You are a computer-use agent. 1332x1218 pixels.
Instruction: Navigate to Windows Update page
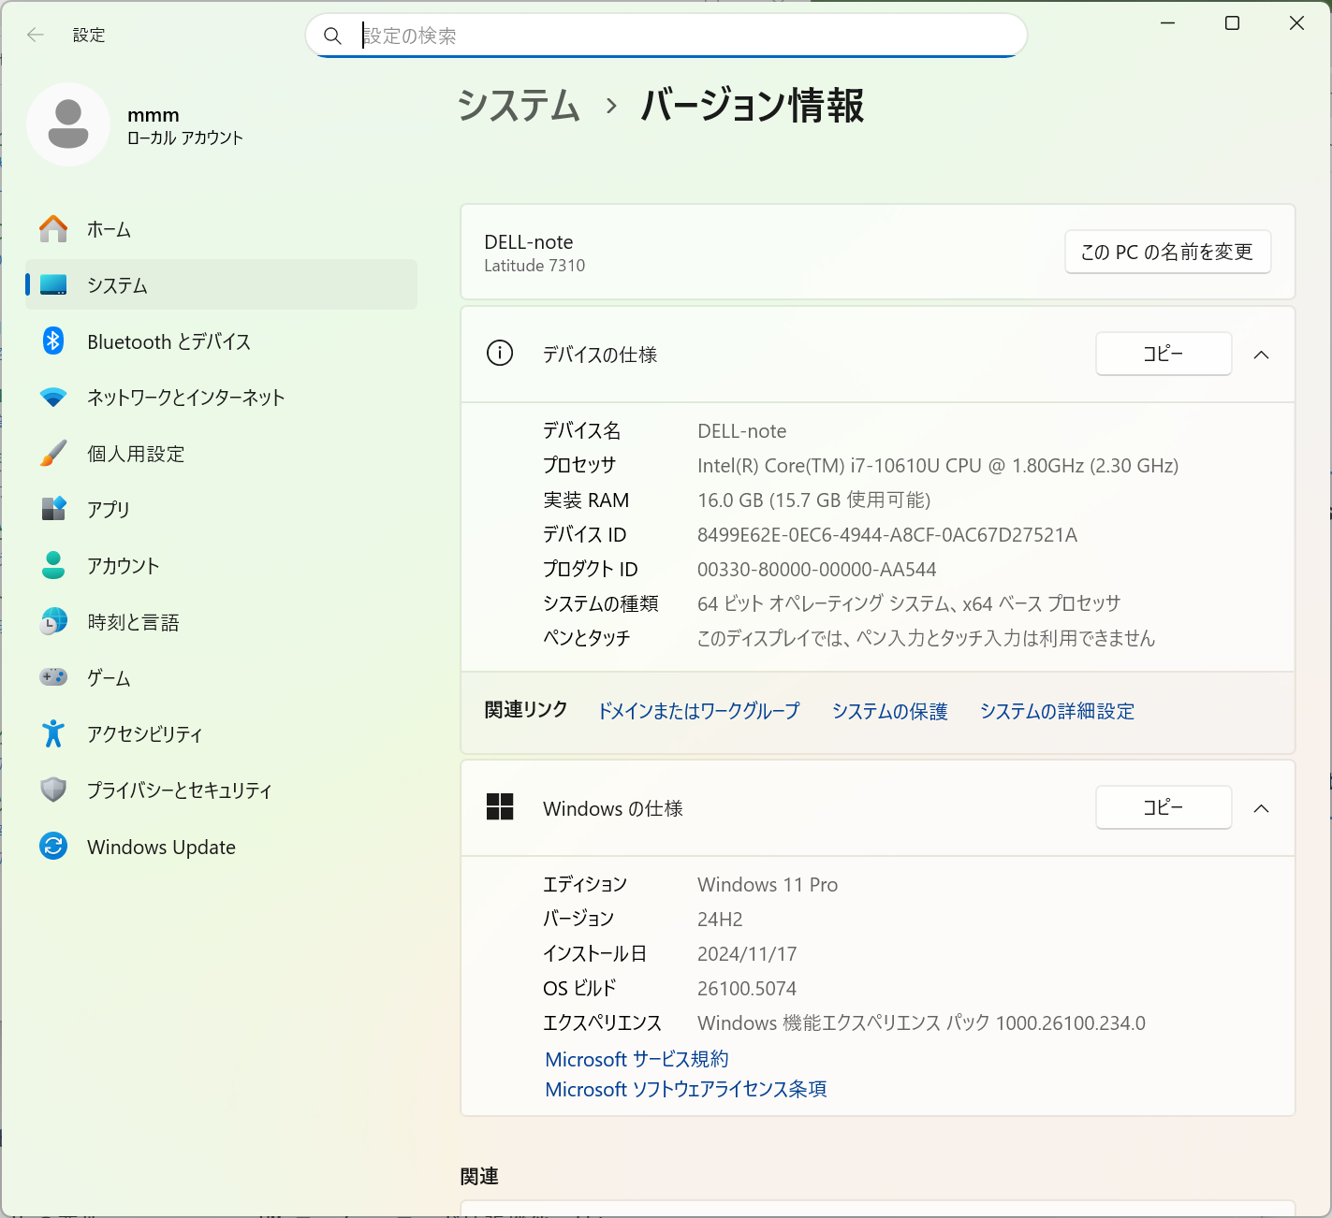[221, 847]
